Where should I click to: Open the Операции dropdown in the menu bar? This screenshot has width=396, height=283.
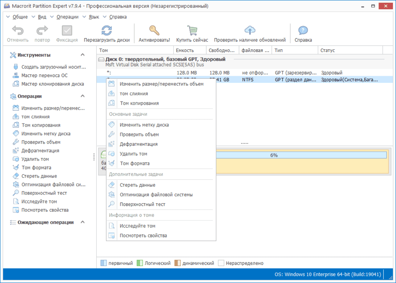pyautogui.click(x=64, y=17)
